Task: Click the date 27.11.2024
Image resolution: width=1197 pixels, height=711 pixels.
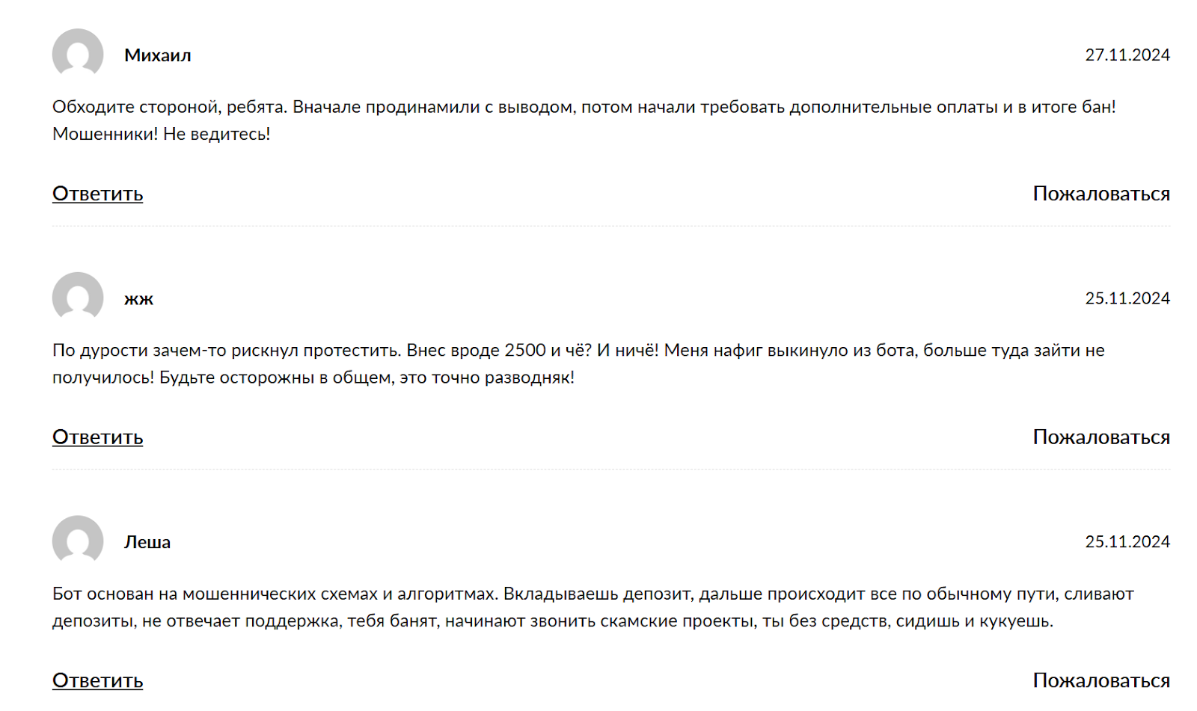Action: pyautogui.click(x=1127, y=55)
